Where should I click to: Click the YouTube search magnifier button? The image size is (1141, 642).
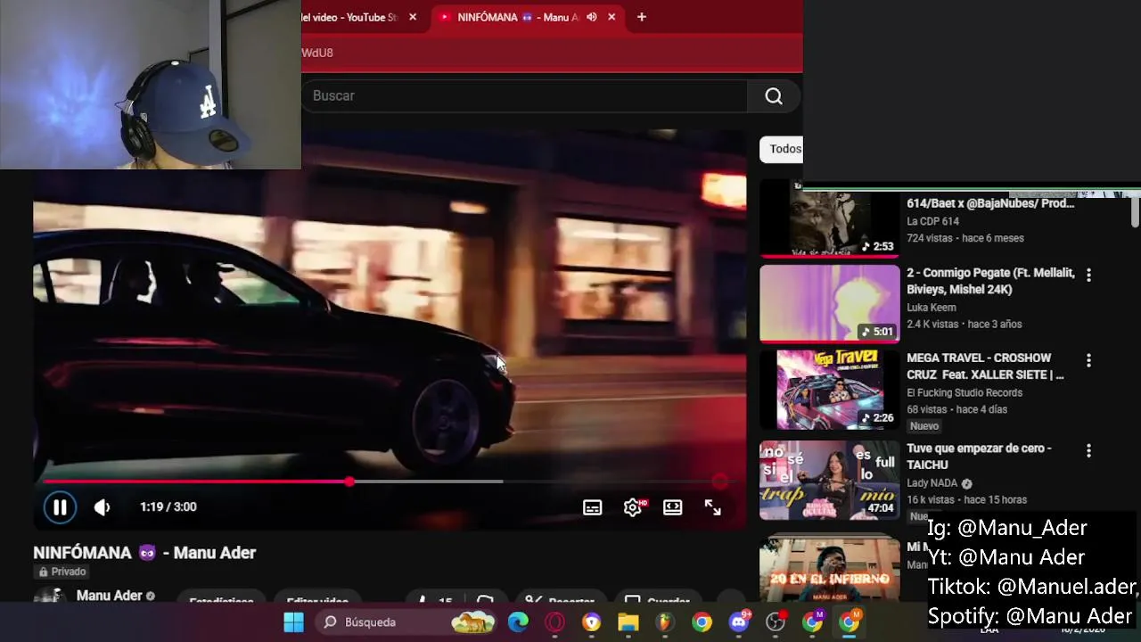click(x=774, y=96)
